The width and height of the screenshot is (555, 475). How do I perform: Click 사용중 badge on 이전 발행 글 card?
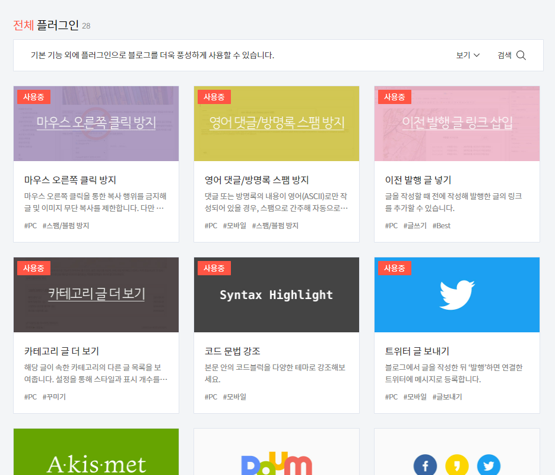coord(395,97)
